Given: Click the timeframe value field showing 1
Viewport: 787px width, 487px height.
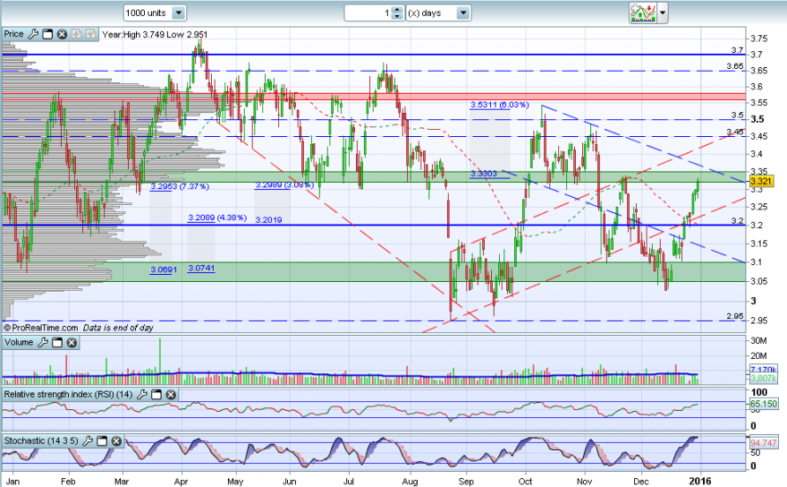Looking at the screenshot, I should (368, 13).
